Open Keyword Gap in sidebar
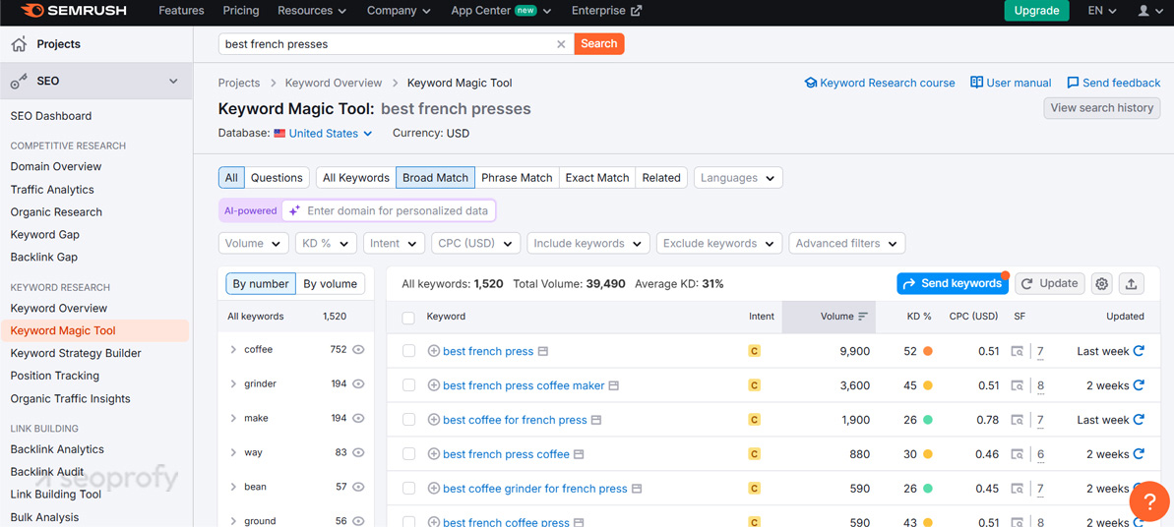Screen dimensions: 1174x527 pos(45,235)
